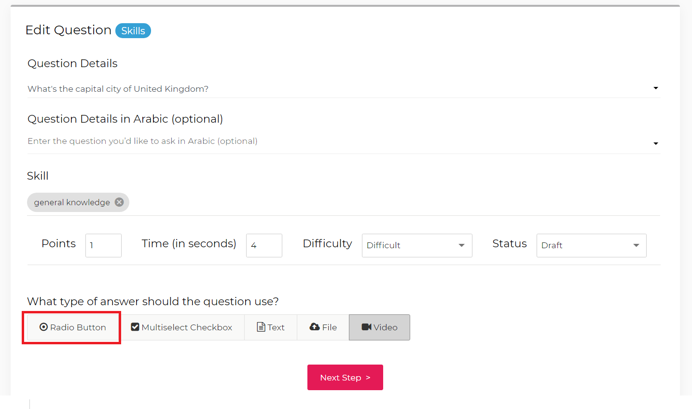Click the answer type question label
Screen dimensions: 692x409
[153, 301]
